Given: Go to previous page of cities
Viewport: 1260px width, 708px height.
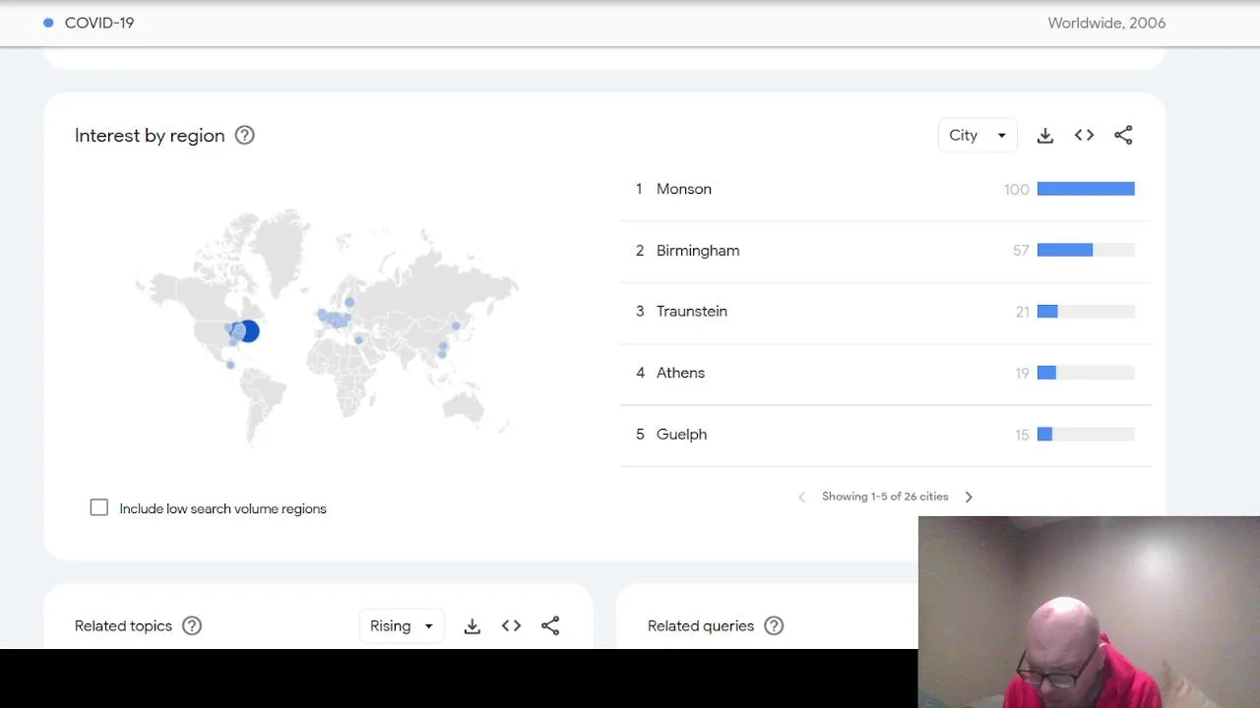Looking at the screenshot, I should point(801,497).
